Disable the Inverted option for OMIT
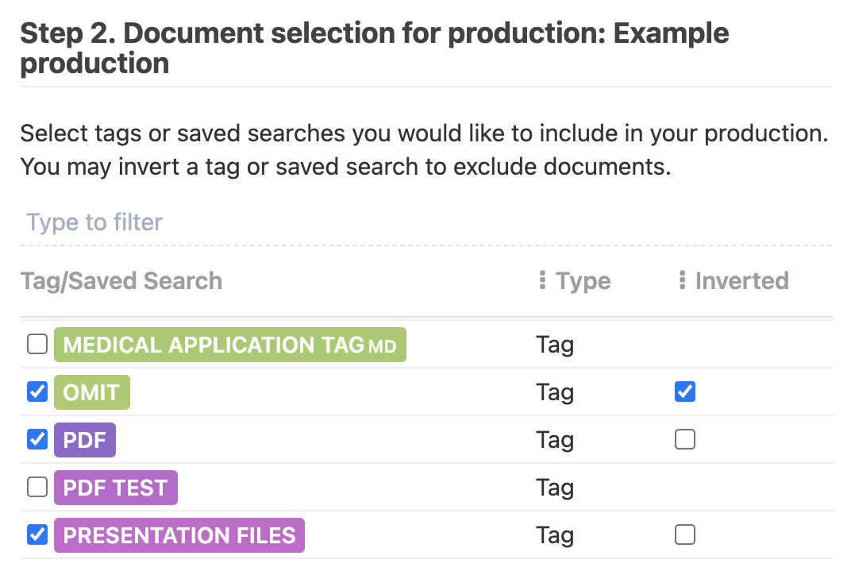 pos(685,392)
